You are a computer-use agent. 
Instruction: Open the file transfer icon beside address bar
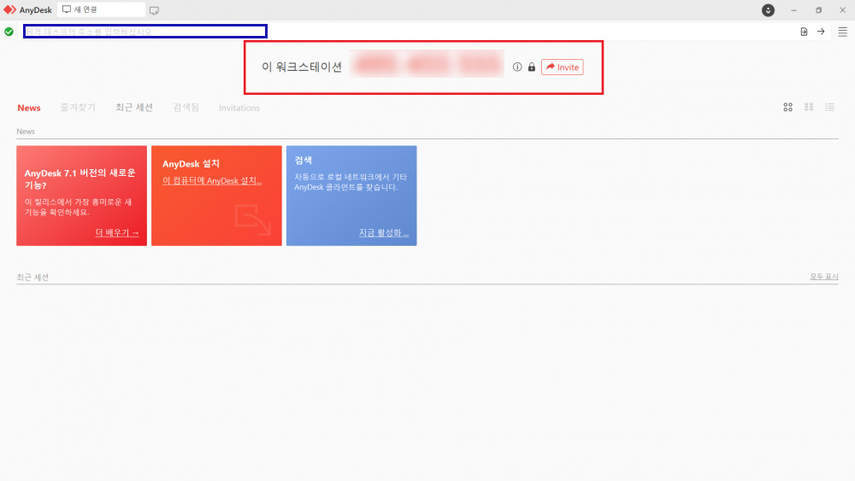click(x=804, y=32)
